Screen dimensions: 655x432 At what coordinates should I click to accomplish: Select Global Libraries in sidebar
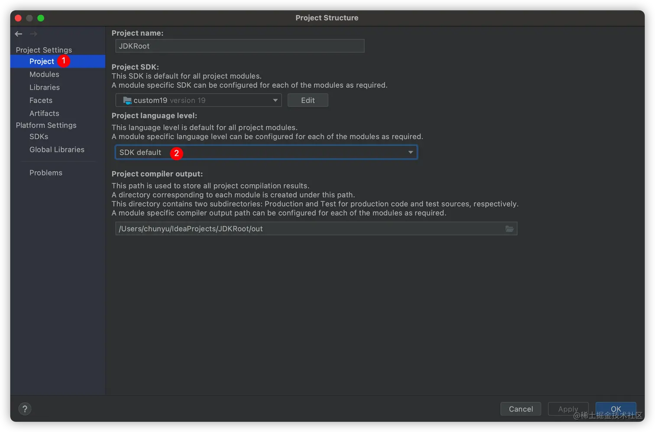[x=57, y=150]
